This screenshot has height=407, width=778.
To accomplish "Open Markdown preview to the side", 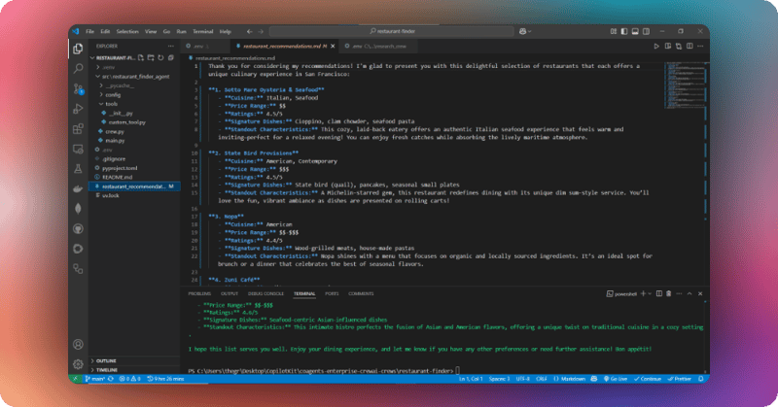I will [x=668, y=46].
